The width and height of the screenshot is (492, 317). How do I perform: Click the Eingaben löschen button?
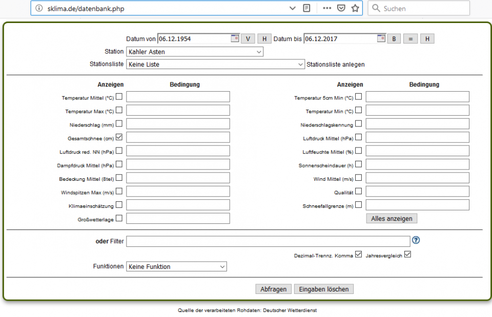[323, 289]
